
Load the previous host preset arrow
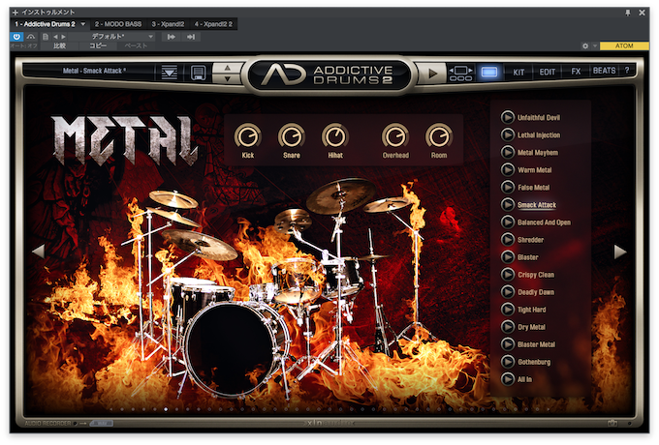pos(55,37)
